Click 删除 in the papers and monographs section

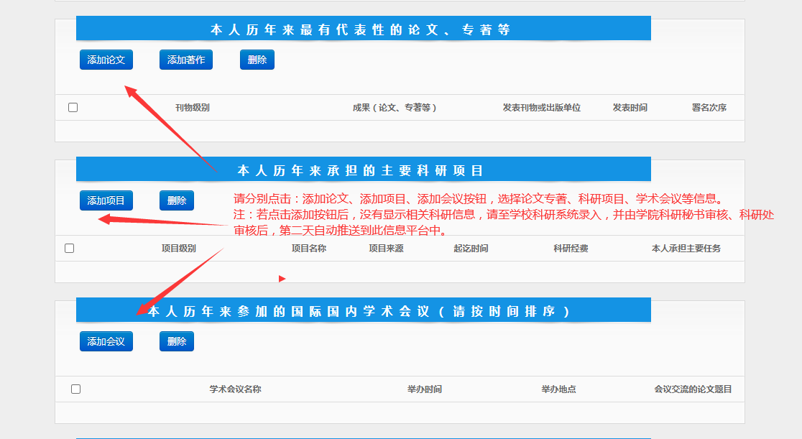click(257, 60)
